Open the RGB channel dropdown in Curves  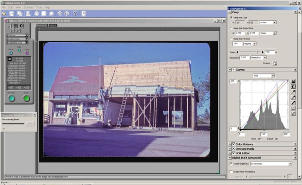[x=264, y=76]
